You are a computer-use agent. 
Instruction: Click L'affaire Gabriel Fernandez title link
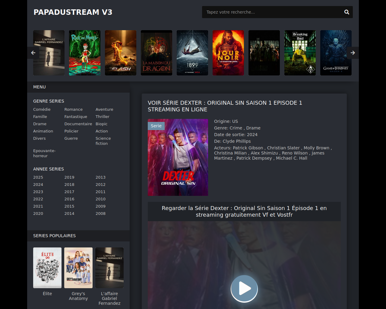pos(109,298)
